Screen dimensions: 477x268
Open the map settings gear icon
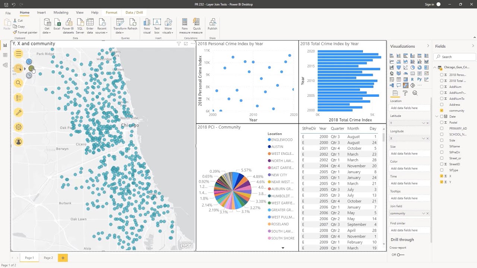click(18, 127)
